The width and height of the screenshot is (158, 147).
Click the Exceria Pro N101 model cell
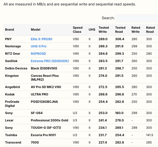[x=43, y=135]
